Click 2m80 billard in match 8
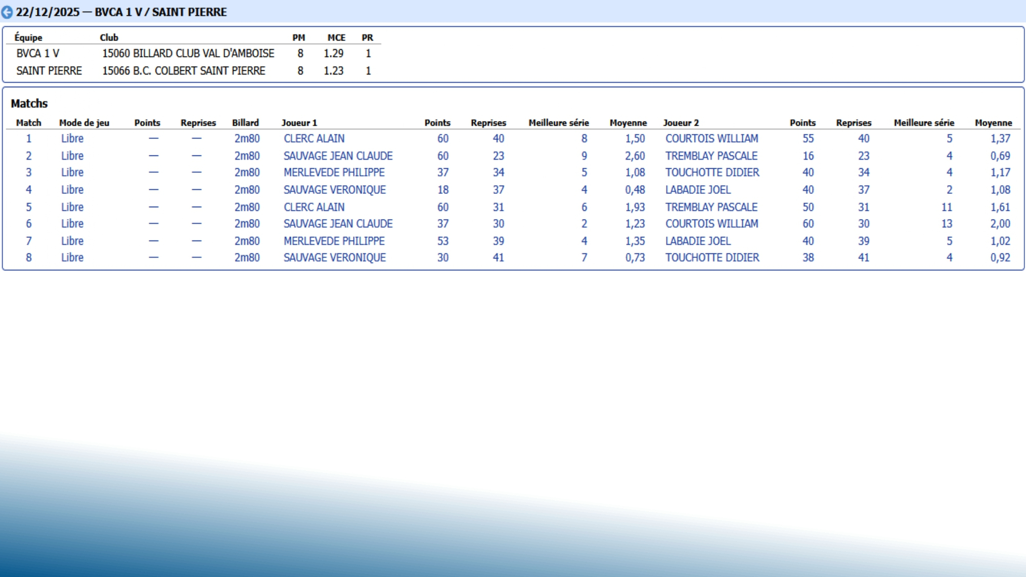This screenshot has width=1026, height=577. point(247,258)
